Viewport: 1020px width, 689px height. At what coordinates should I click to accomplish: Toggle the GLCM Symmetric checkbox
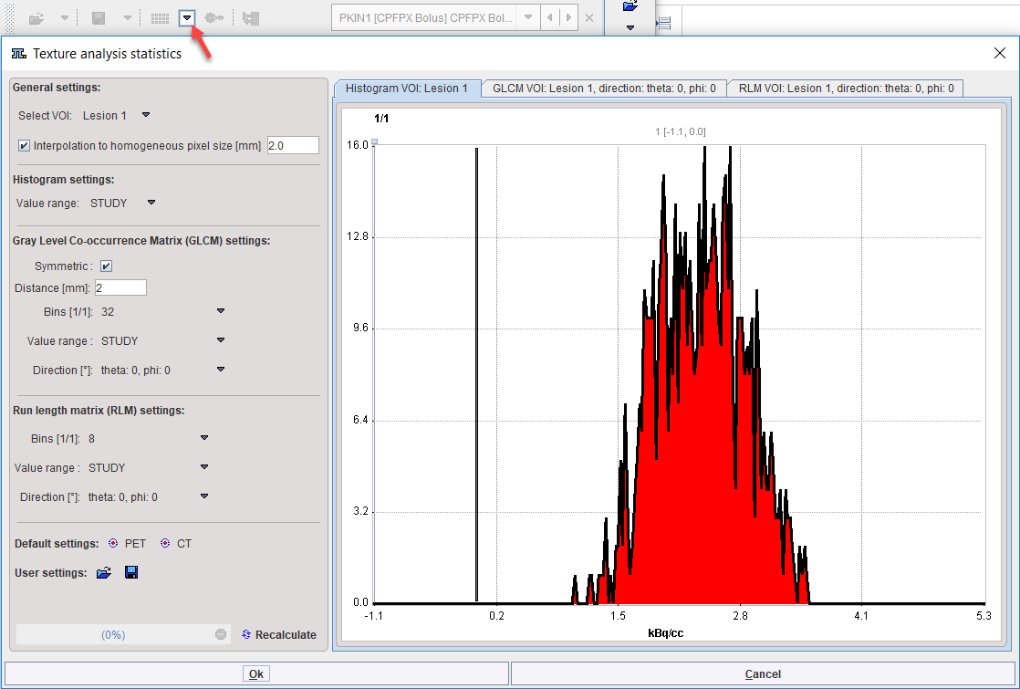coord(106,266)
